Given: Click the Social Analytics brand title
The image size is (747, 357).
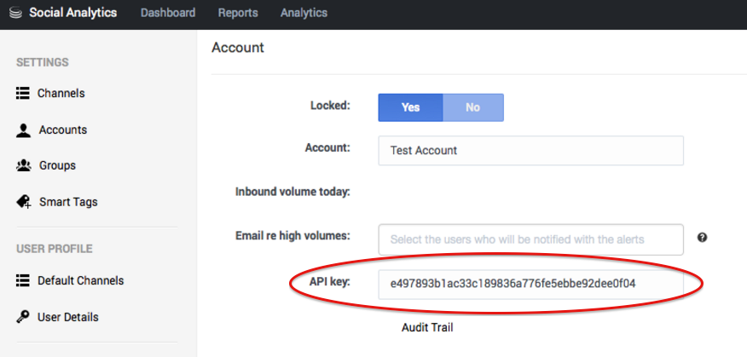Looking at the screenshot, I should tap(73, 13).
